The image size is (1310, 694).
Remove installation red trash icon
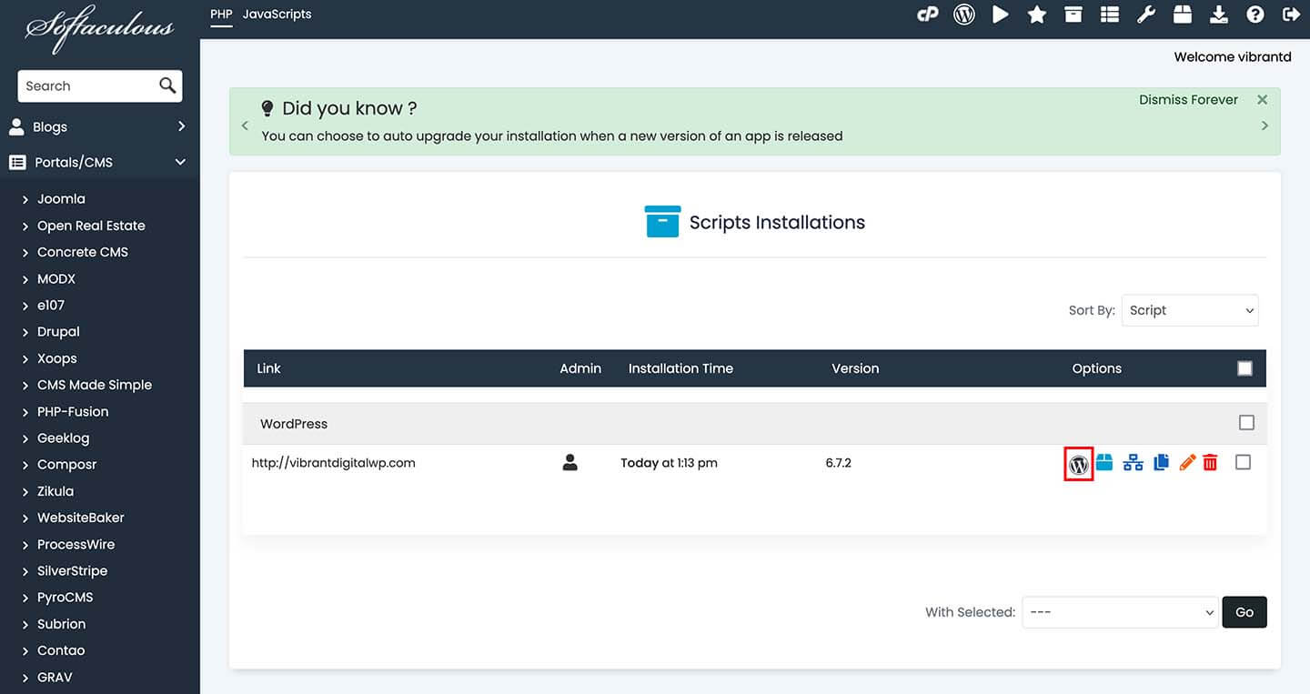click(x=1210, y=463)
